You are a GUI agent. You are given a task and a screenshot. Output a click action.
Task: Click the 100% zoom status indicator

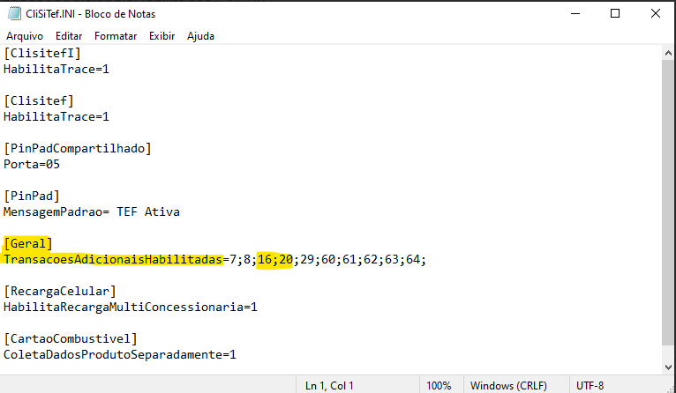(x=439, y=385)
